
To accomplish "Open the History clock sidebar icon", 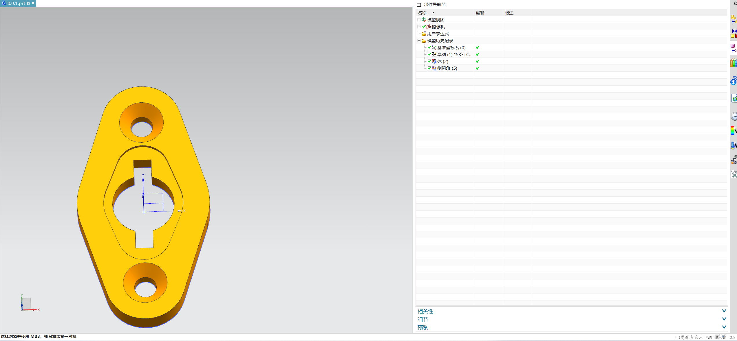I will pos(734,116).
